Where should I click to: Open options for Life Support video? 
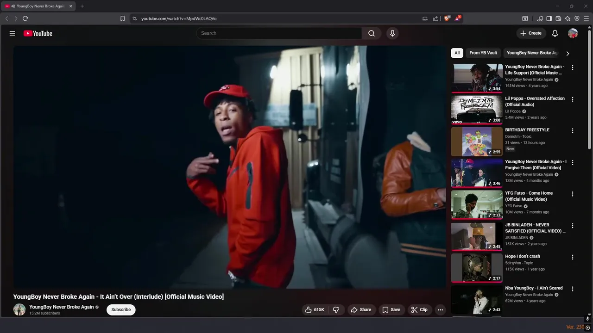573,68
